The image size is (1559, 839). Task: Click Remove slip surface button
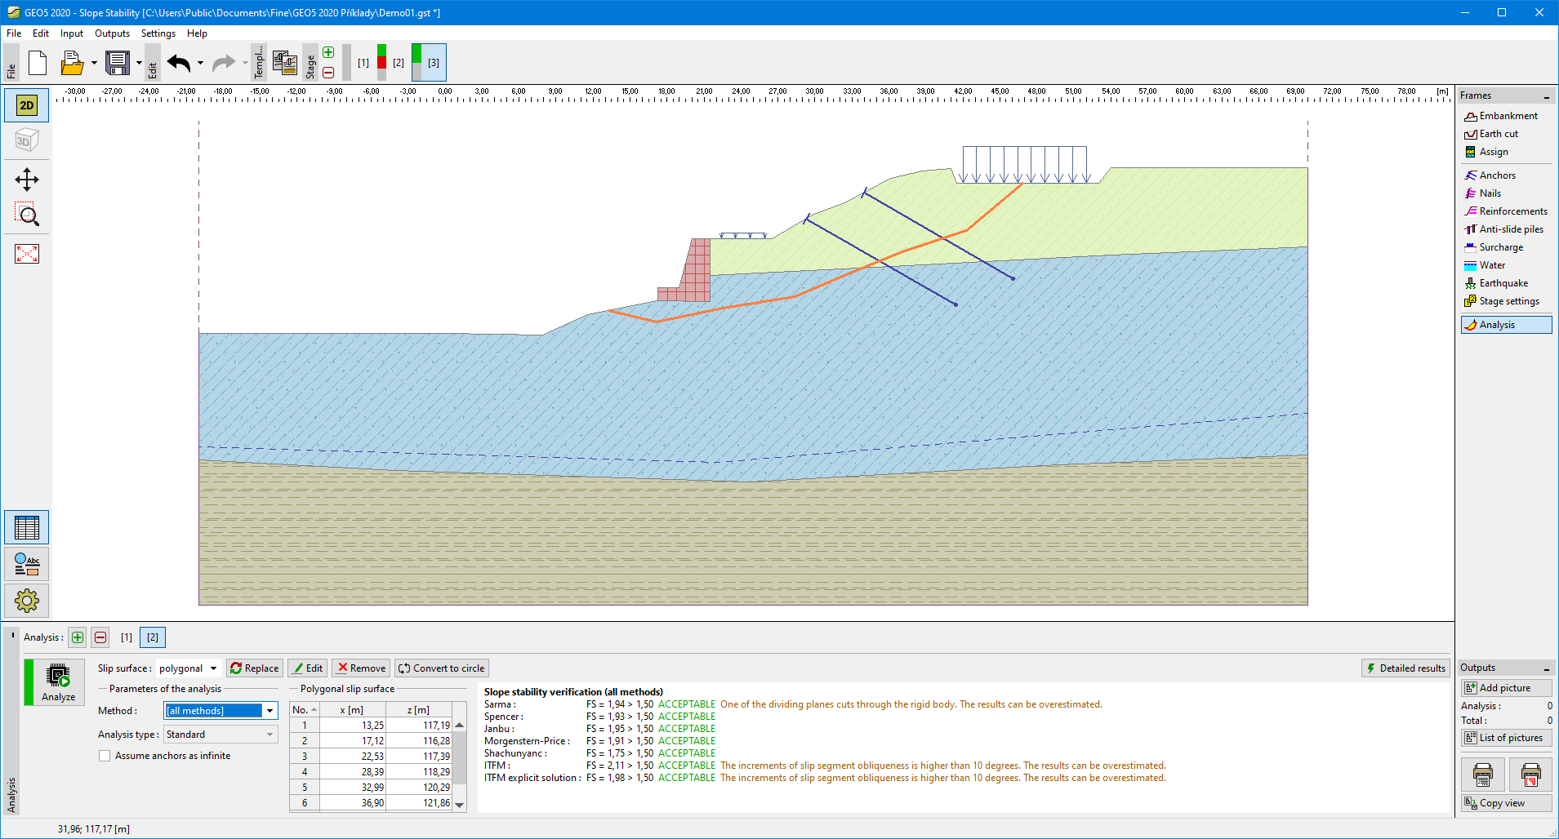click(x=361, y=668)
